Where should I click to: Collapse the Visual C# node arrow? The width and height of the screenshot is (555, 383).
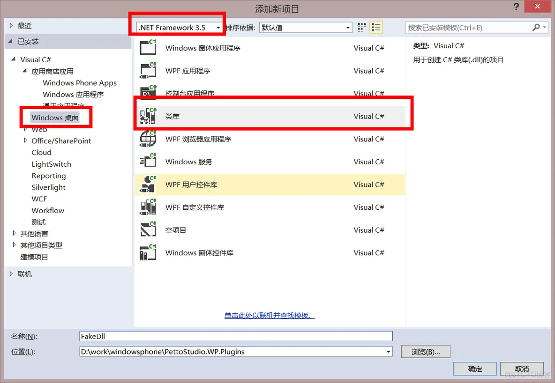pyautogui.click(x=14, y=59)
